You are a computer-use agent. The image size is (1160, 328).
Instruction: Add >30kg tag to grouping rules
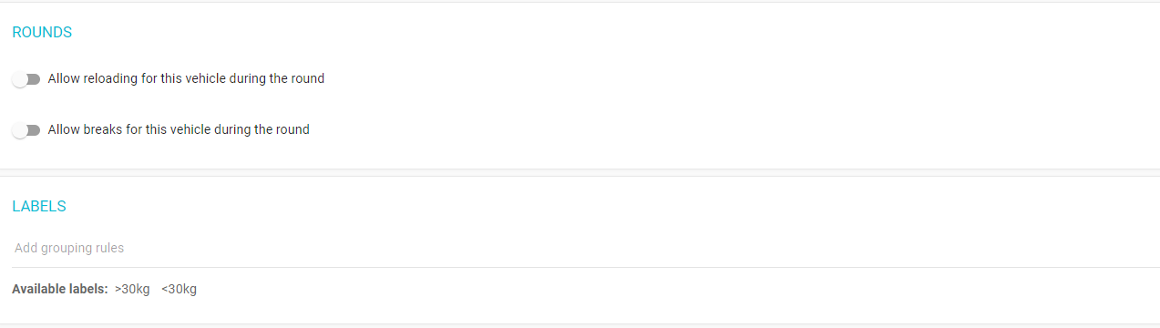tap(132, 290)
